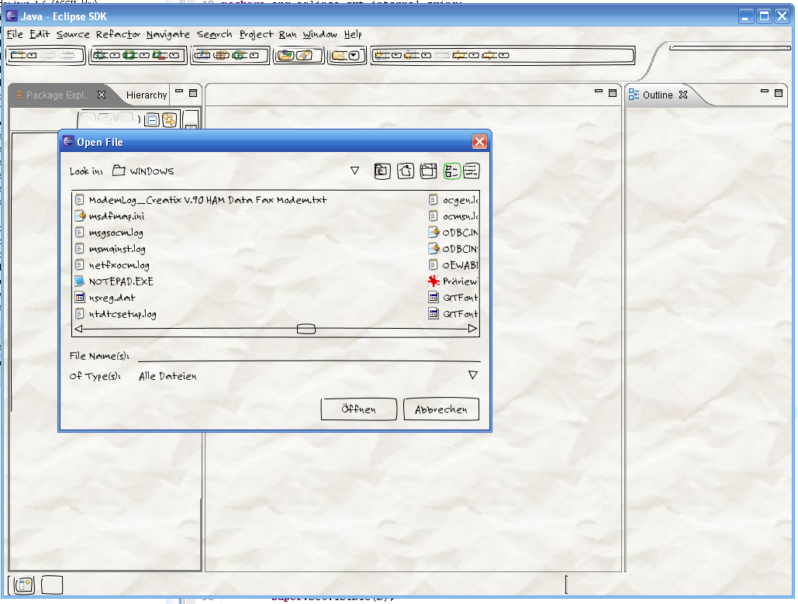Viewport: 798px width, 604px height.
Task: Open the Back history dropdown arrow
Action: (474, 55)
